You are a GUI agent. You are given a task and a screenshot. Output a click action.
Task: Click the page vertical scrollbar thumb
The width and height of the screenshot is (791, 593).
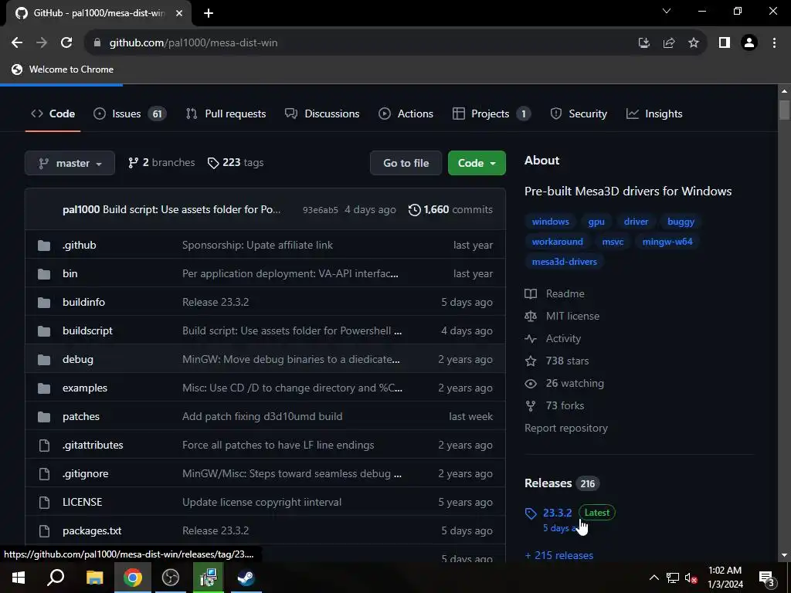tap(784, 110)
